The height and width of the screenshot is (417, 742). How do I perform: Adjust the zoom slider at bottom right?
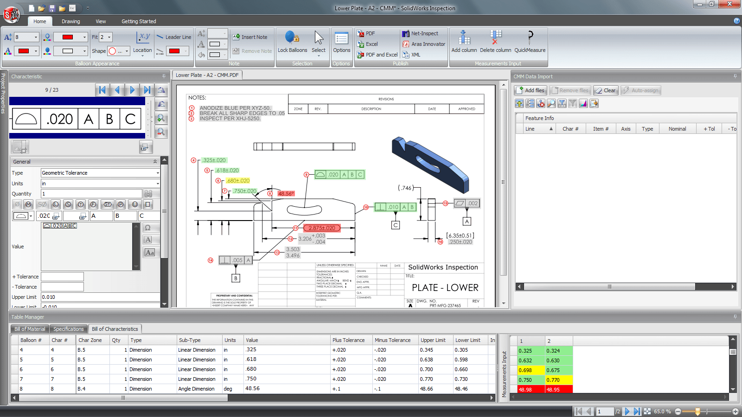697,411
